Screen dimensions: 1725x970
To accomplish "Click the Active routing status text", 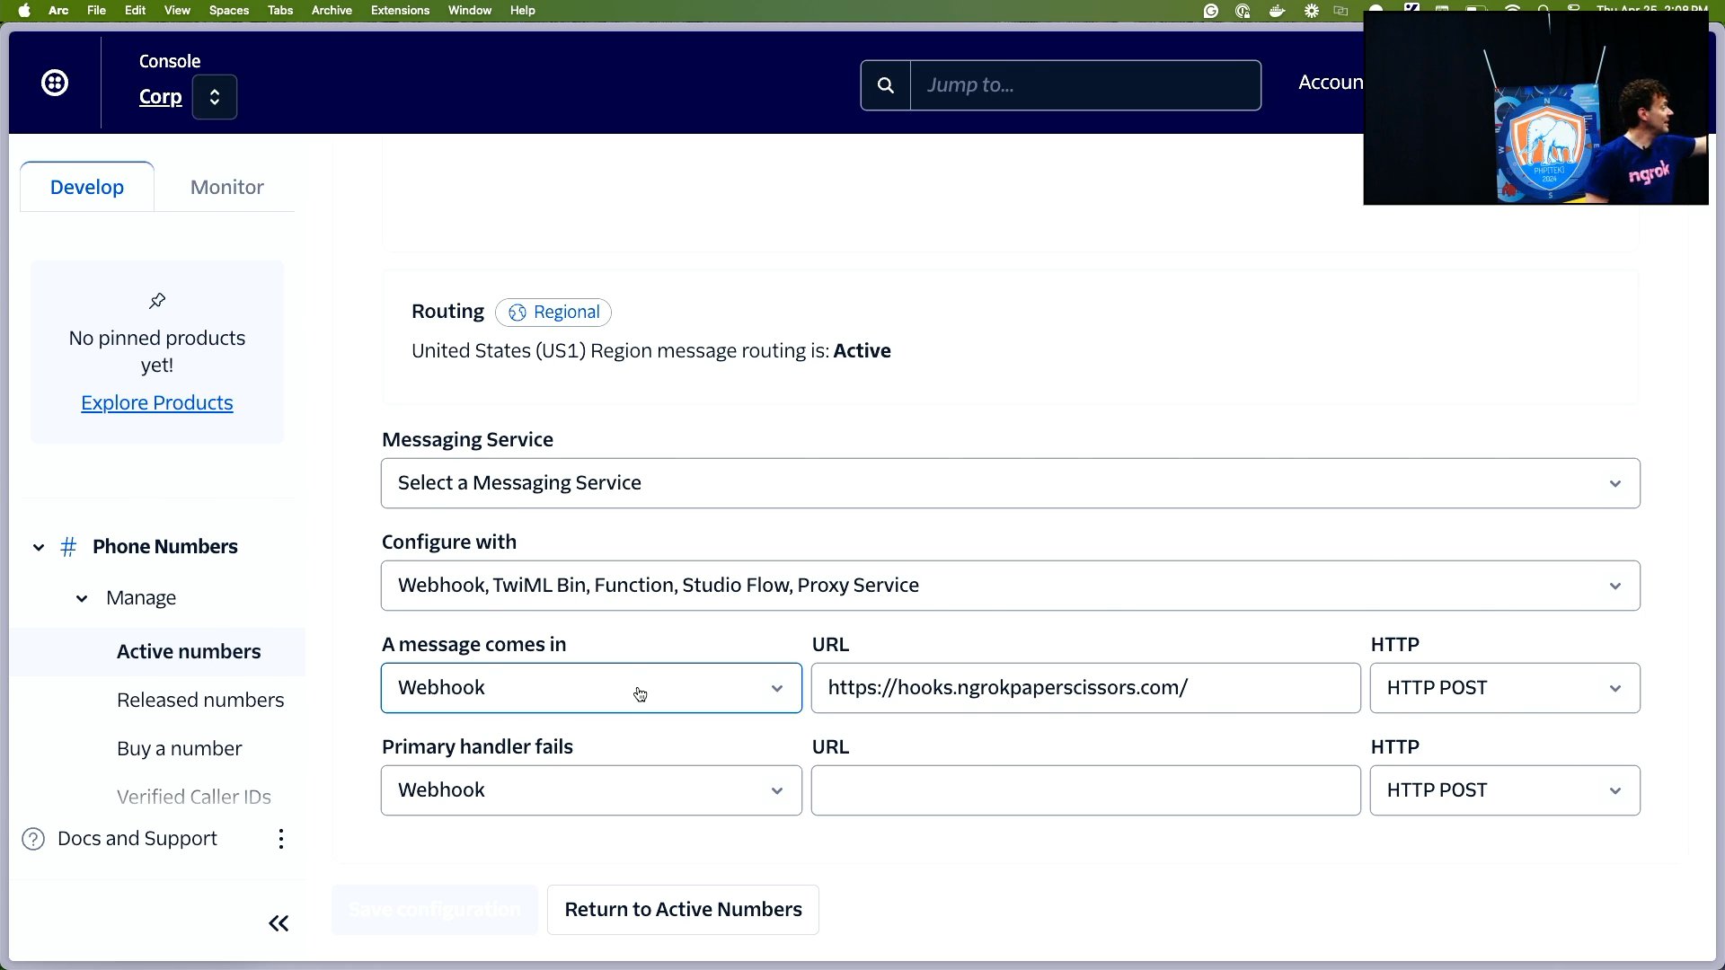I will (862, 351).
